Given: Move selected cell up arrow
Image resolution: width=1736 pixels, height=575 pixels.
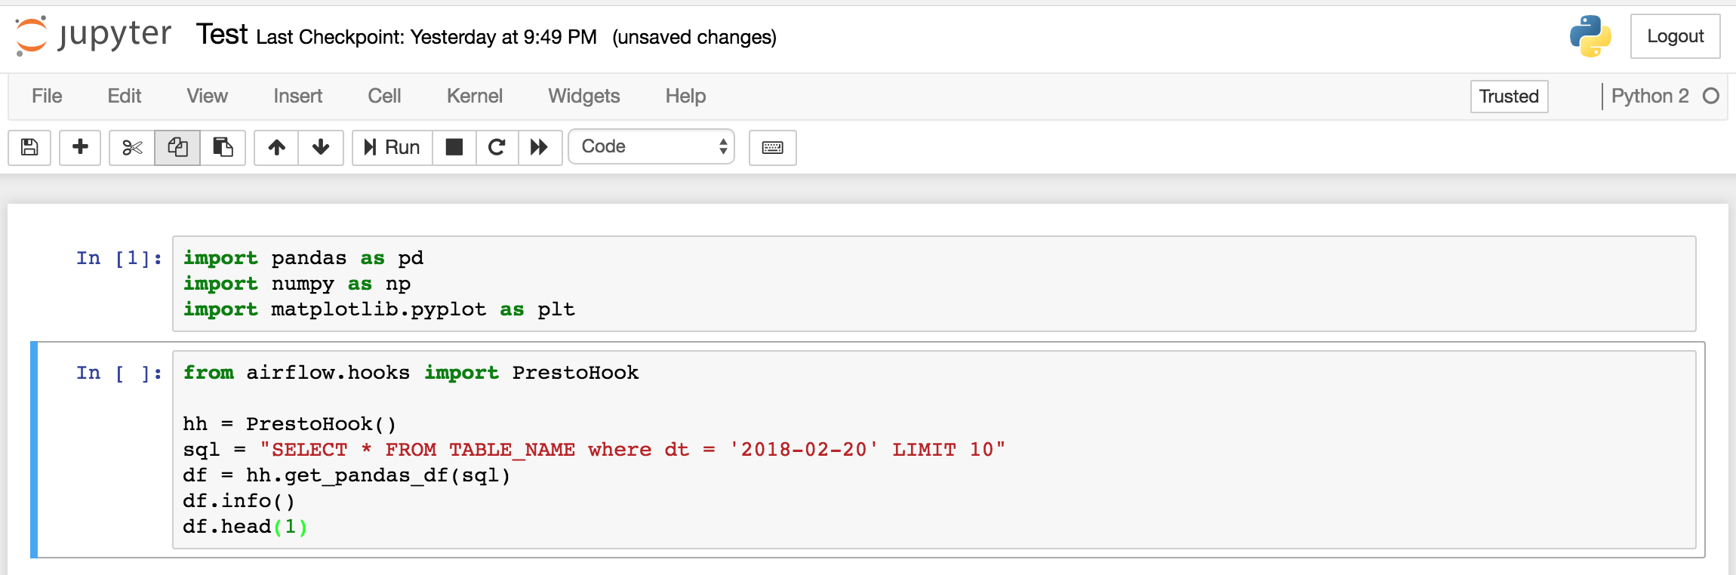Looking at the screenshot, I should coord(277,147).
